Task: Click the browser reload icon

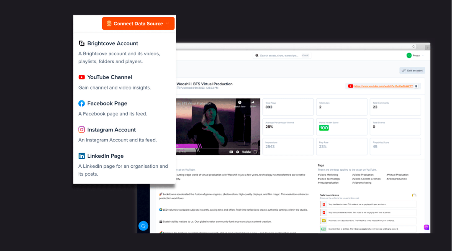Action: (x=413, y=46)
